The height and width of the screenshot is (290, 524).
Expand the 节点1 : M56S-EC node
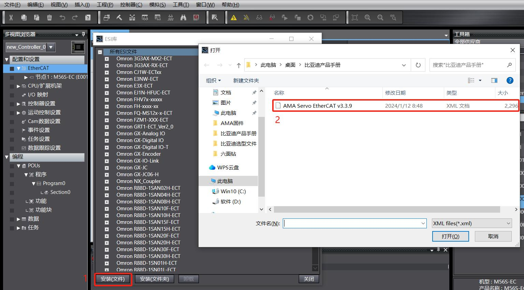tap(26, 77)
